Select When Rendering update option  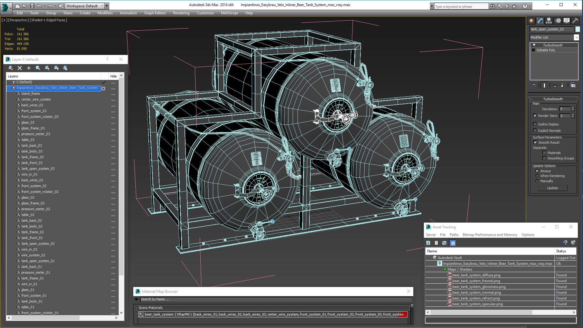point(537,176)
